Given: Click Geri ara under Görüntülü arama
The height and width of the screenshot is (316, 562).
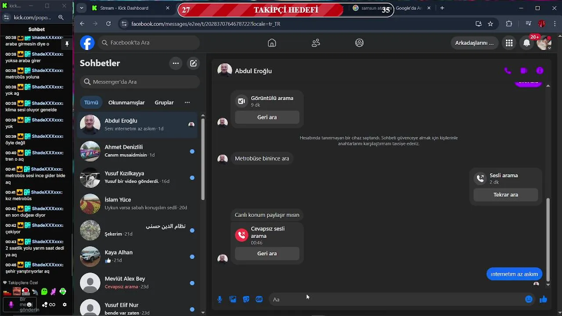Looking at the screenshot, I should click(267, 117).
